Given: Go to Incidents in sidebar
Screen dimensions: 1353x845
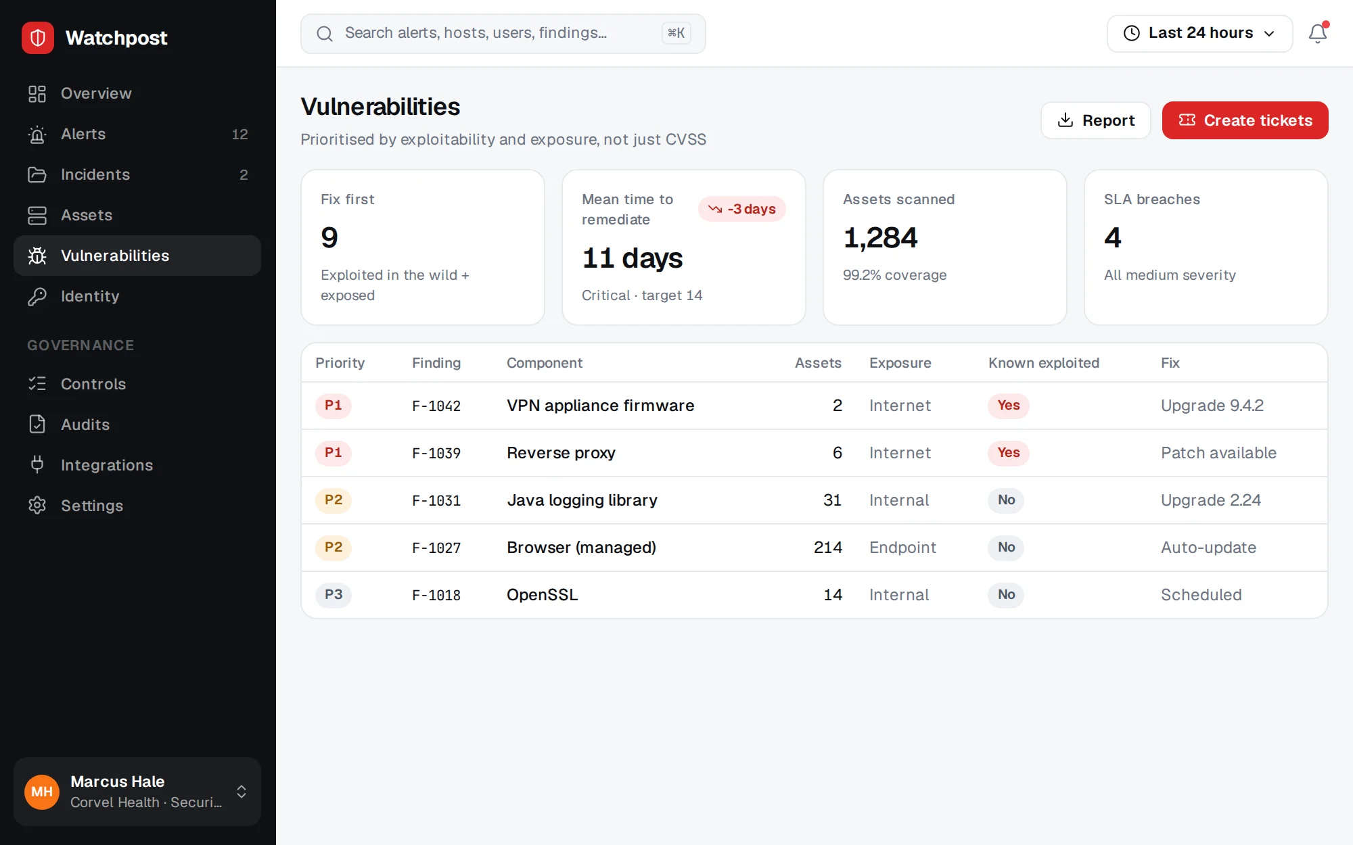Looking at the screenshot, I should click(x=137, y=174).
